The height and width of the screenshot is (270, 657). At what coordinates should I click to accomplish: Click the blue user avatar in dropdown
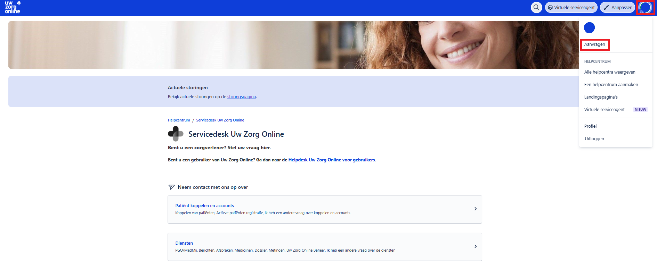pos(589,28)
